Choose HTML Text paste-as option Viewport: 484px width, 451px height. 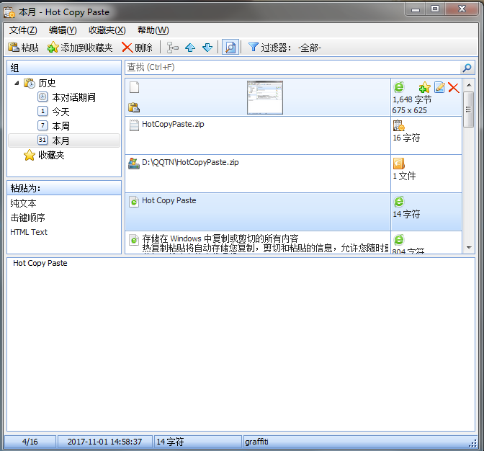[29, 232]
